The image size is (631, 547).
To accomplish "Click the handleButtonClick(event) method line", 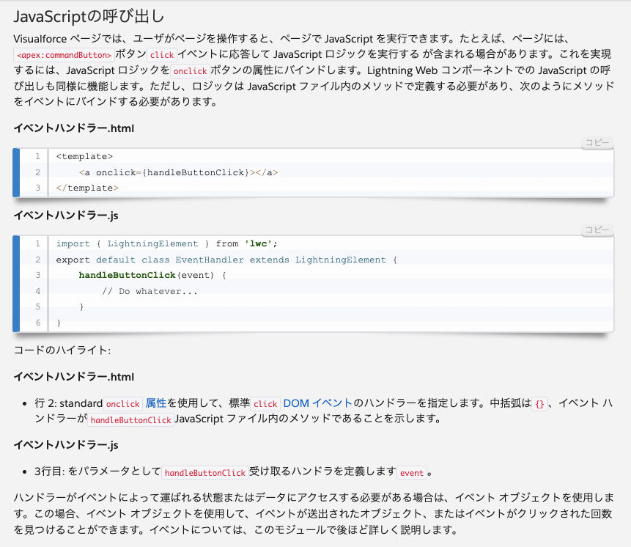I will 152,275.
